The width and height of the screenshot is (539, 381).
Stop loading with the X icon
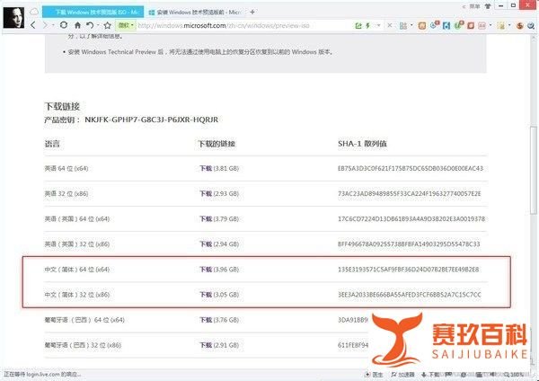coord(390,25)
